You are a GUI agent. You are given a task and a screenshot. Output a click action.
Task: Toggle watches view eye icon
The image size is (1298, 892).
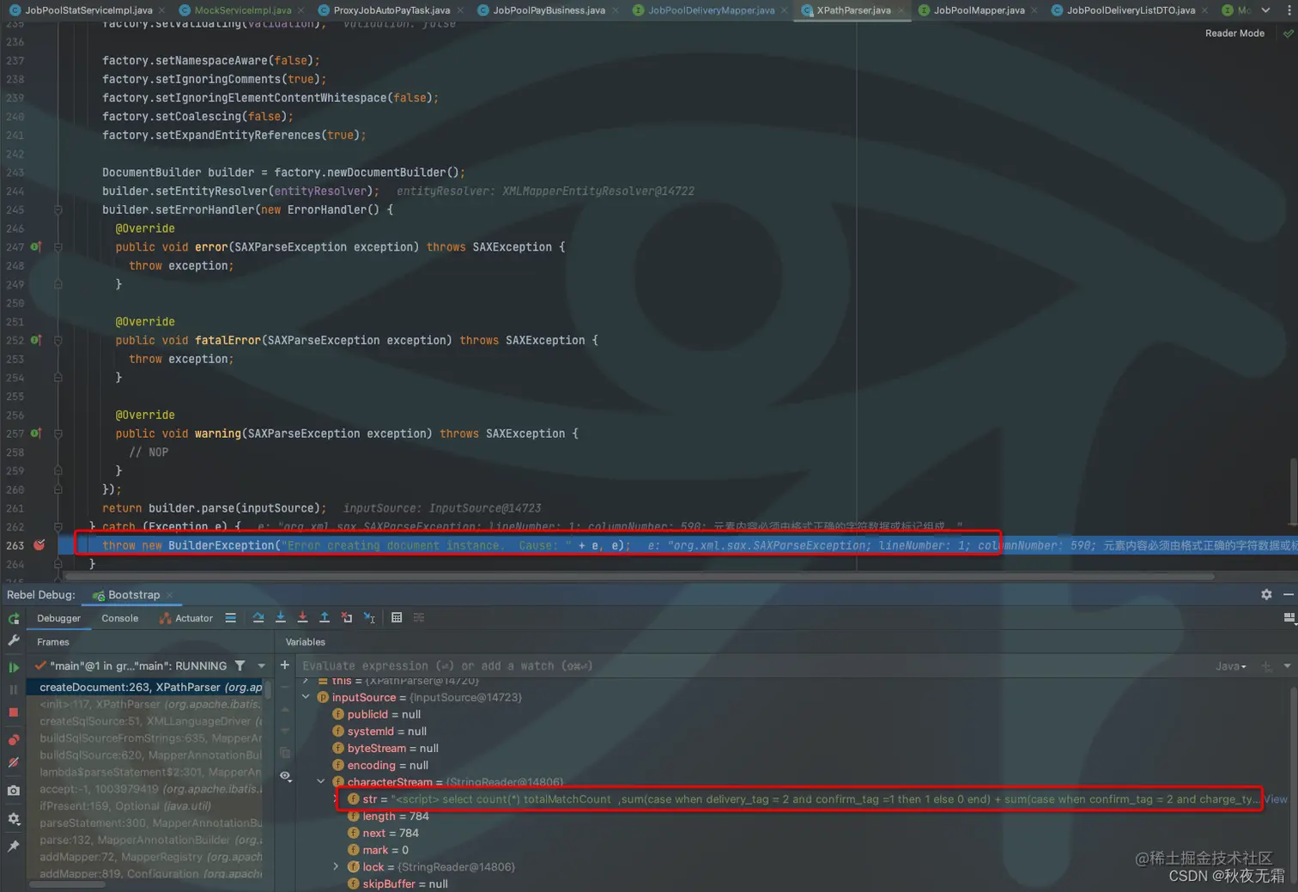285,775
